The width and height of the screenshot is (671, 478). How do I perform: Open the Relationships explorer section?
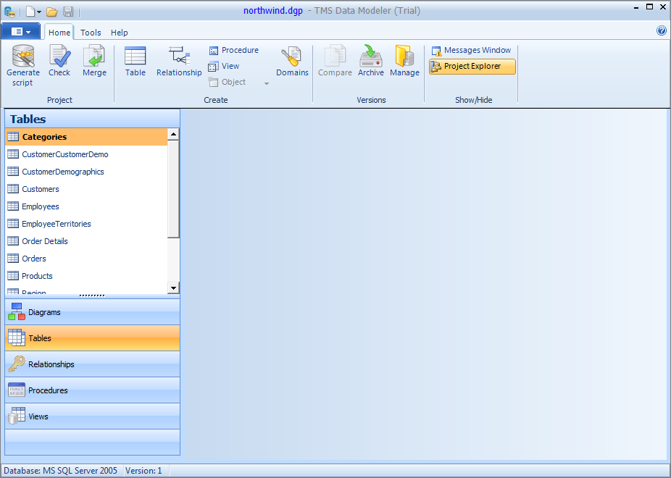pos(93,364)
